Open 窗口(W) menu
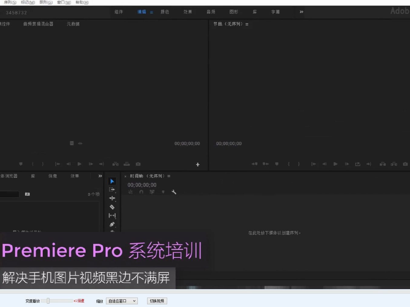Image resolution: width=410 pixels, height=307 pixels. [x=64, y=2]
